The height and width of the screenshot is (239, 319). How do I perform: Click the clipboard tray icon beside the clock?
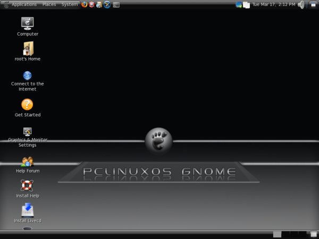pyautogui.click(x=246, y=5)
